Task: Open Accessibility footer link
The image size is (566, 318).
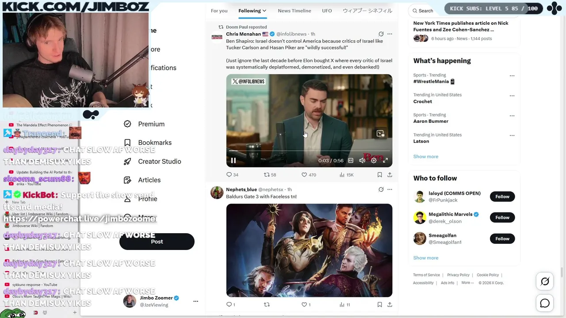Action: coord(423,283)
